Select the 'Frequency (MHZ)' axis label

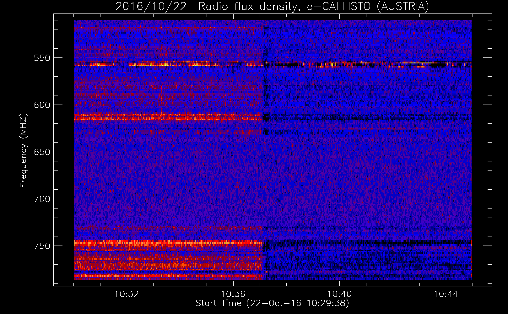pyautogui.click(x=24, y=150)
